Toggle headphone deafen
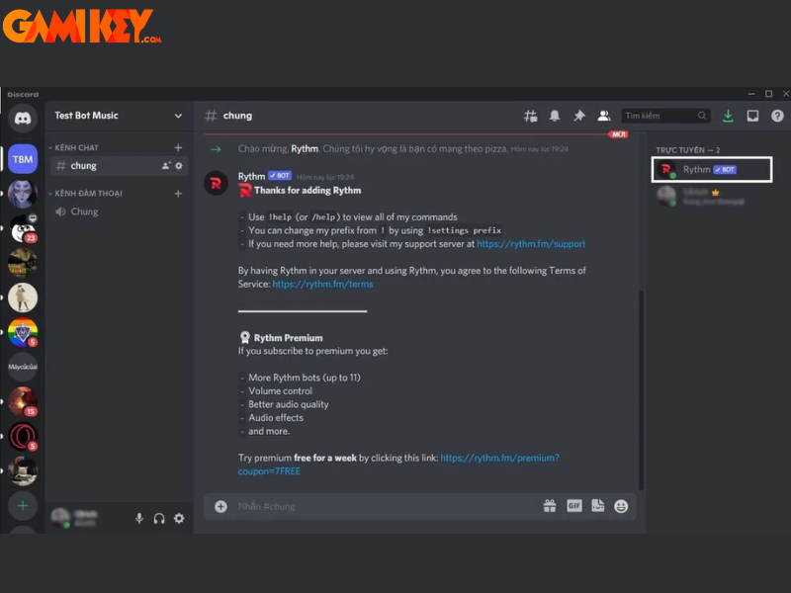This screenshot has height=593, width=791. pyautogui.click(x=159, y=518)
